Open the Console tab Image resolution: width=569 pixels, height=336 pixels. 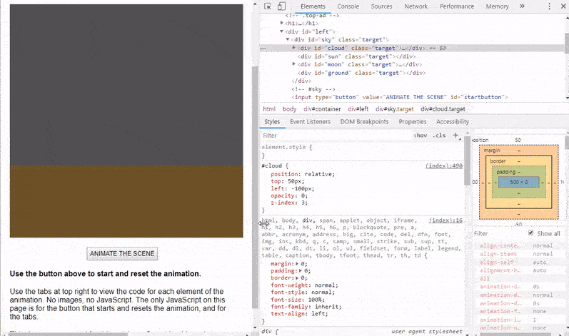pyautogui.click(x=348, y=6)
